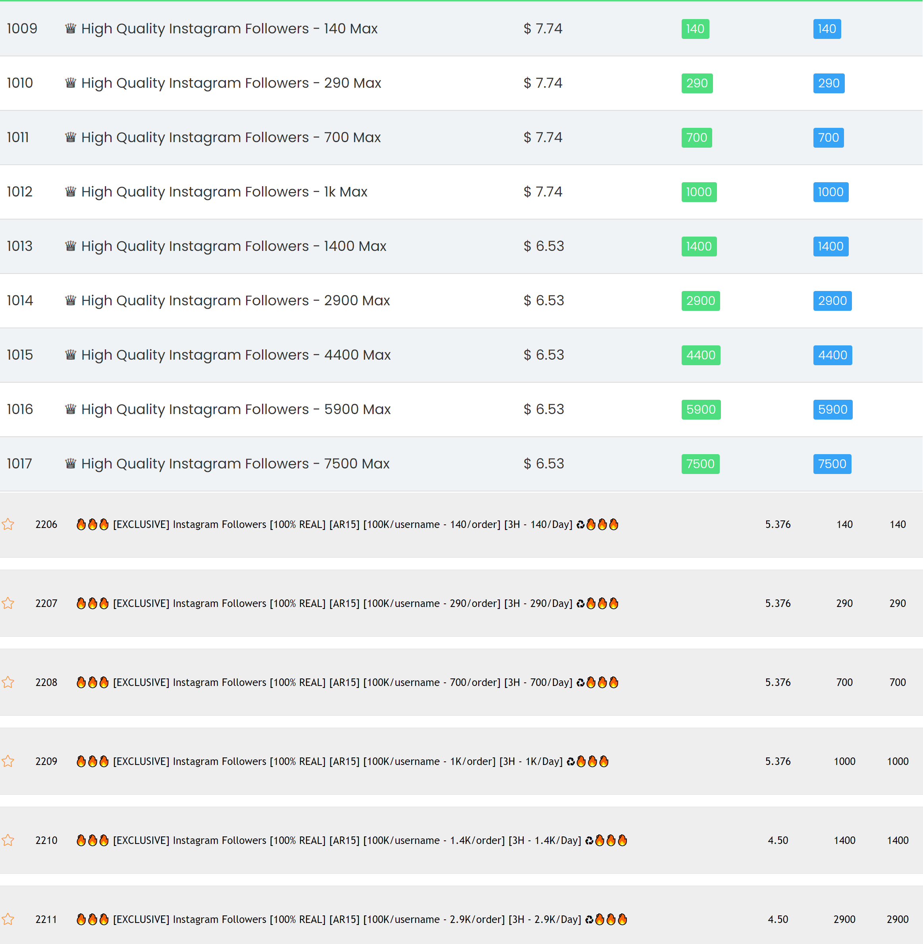Click the blue 4400 badge in row 1015
Image resolution: width=923 pixels, height=944 pixels.
click(x=833, y=354)
